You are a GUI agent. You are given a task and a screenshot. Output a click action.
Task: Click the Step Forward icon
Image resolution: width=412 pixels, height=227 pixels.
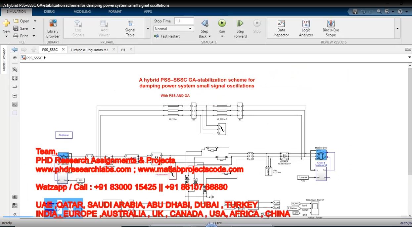[x=240, y=23]
